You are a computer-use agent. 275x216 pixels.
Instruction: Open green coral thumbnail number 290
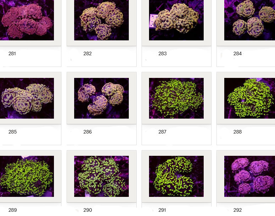[101, 176]
